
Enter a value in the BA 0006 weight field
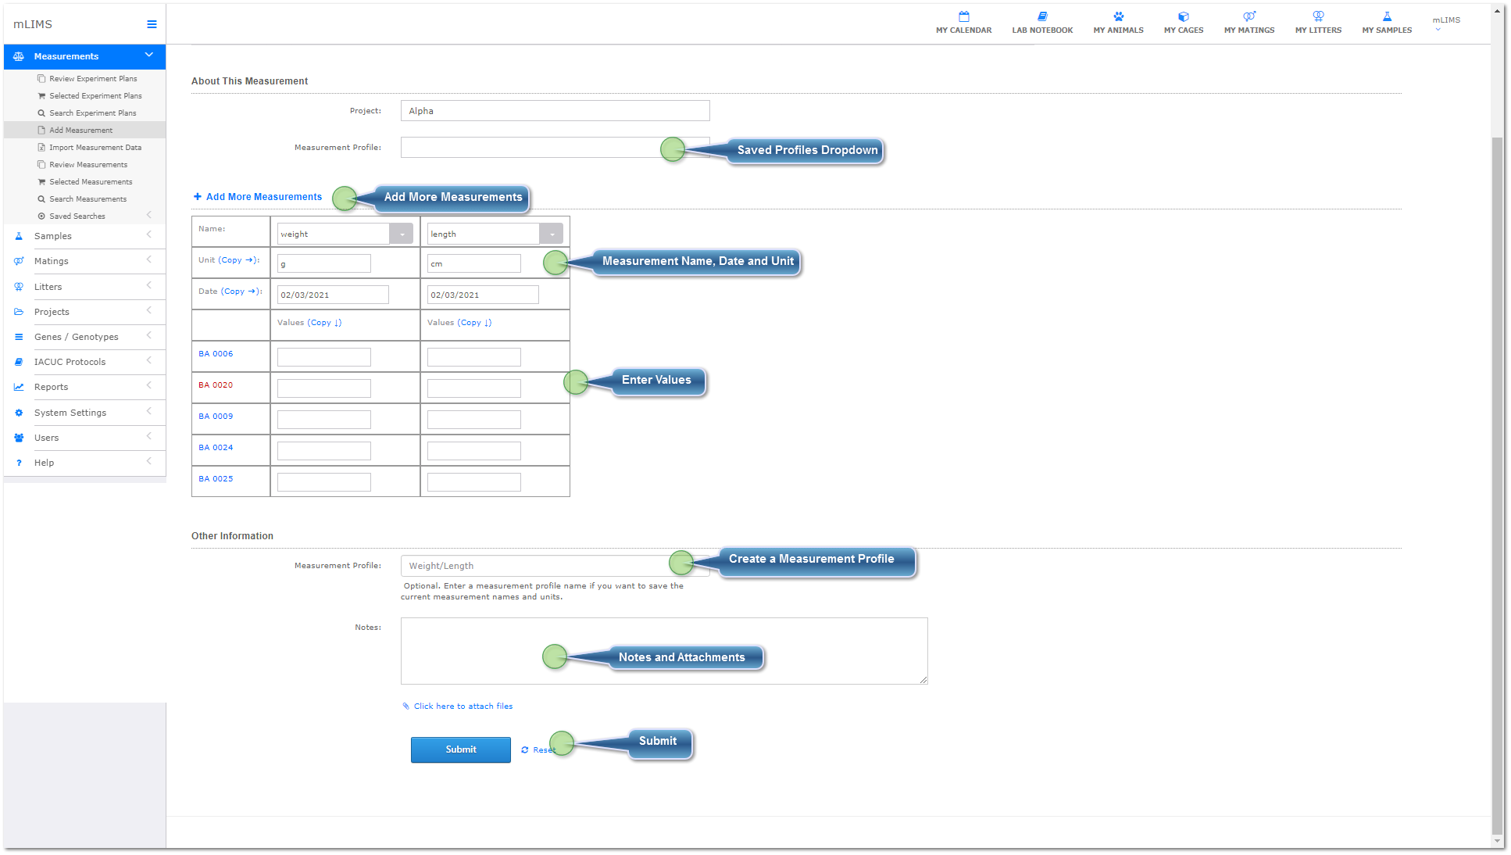pyautogui.click(x=323, y=355)
